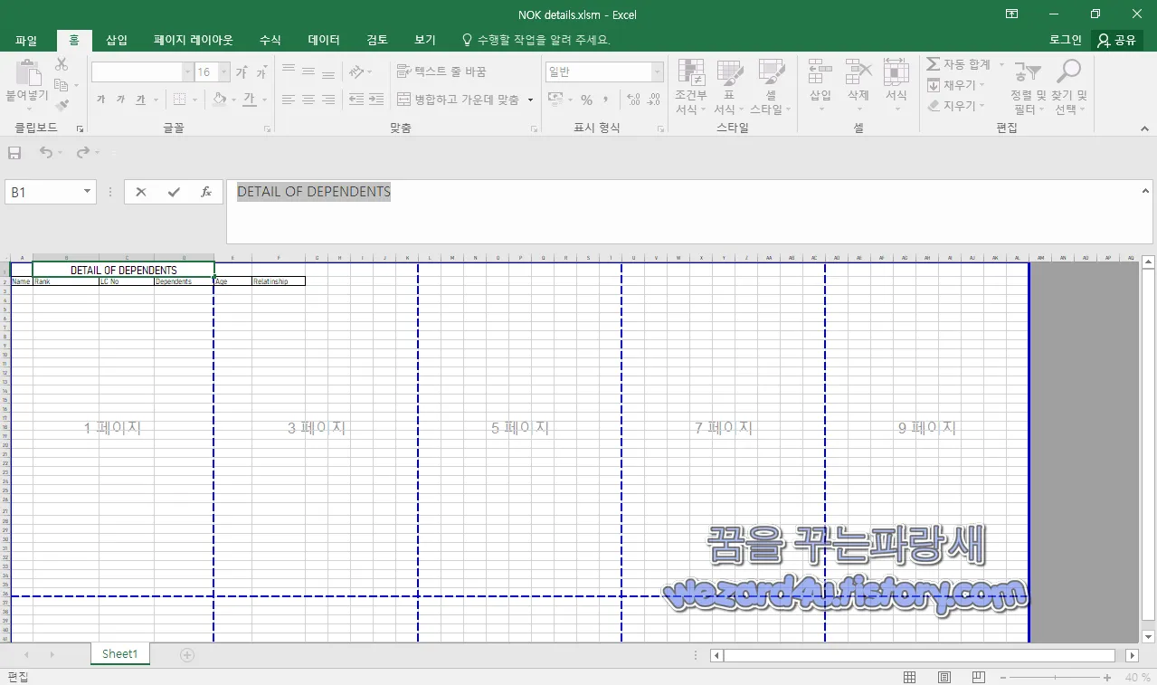The height and width of the screenshot is (685, 1157).
Task: Click the Redo arrow icon
Action: click(82, 153)
